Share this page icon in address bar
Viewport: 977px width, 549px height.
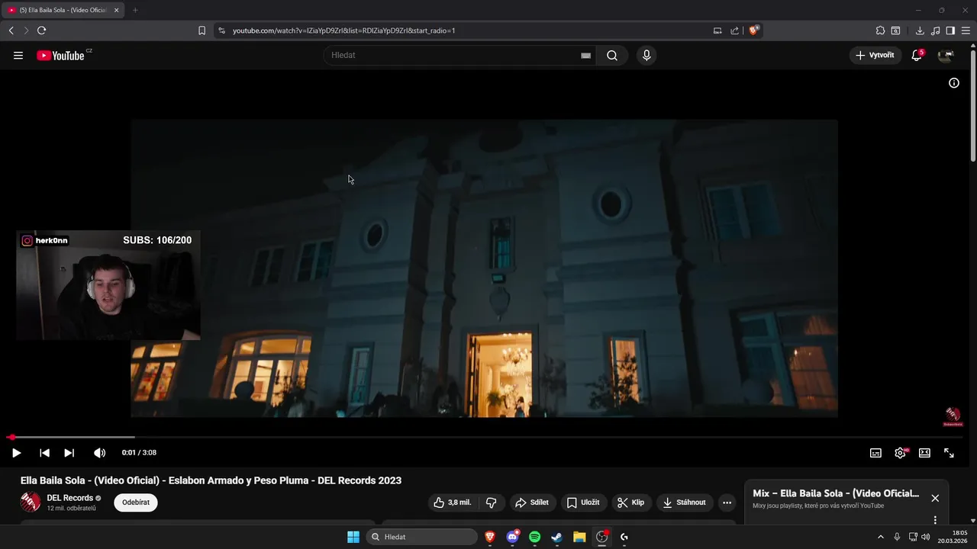point(734,30)
